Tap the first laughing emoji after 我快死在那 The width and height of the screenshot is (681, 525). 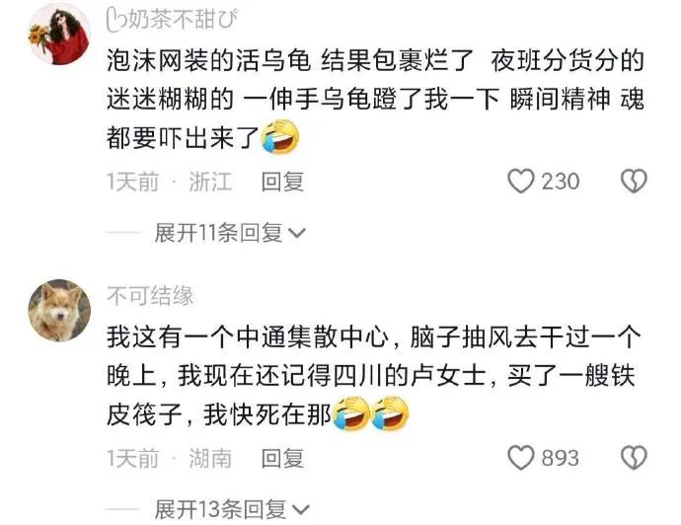click(x=351, y=413)
